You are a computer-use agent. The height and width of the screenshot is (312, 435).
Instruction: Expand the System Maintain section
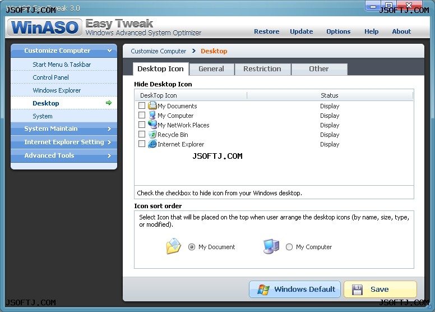click(64, 129)
